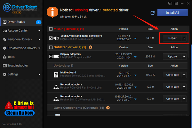This screenshot has height=128, width=192.
Task: Open Troubleshooter from the sidebar
Action: [21, 66]
